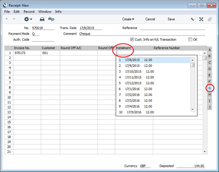Open print preview icon
The image size is (219, 172).
(x=51, y=19)
